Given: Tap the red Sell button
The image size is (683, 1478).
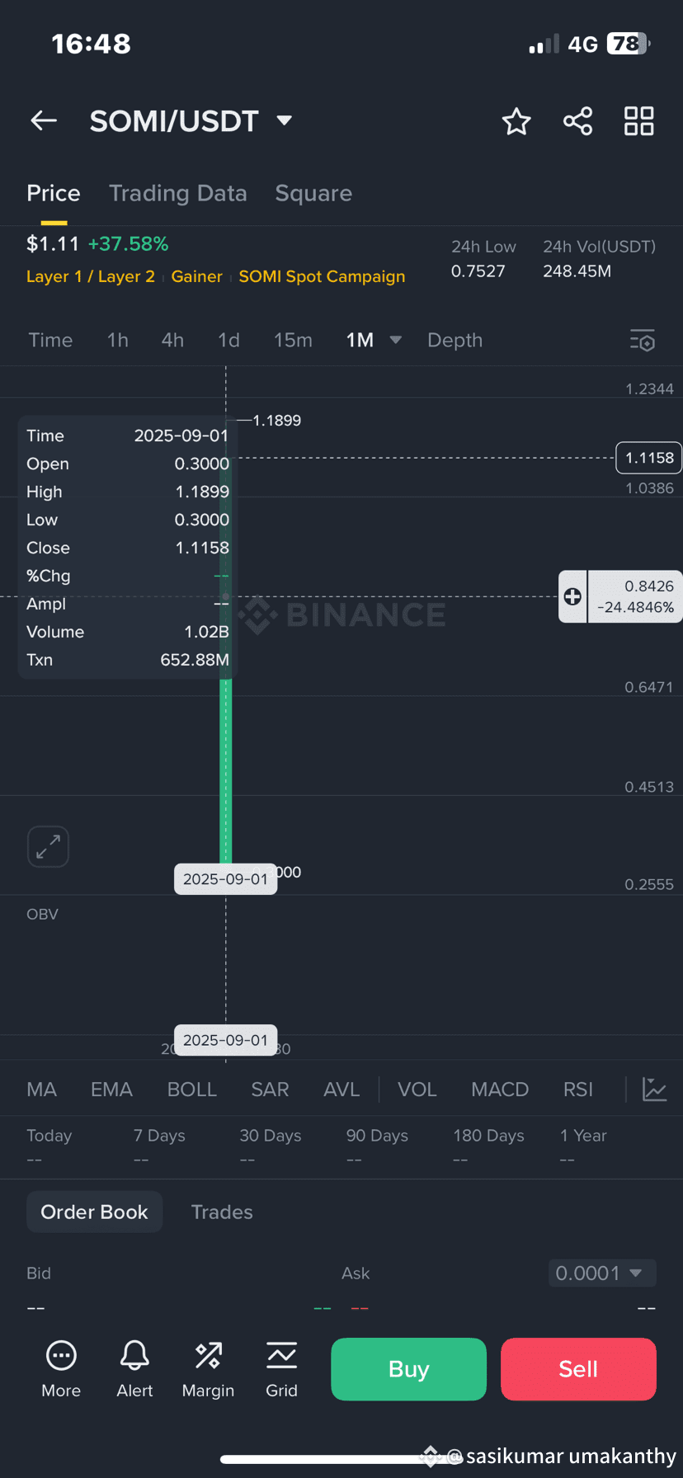Looking at the screenshot, I should tap(578, 1369).
